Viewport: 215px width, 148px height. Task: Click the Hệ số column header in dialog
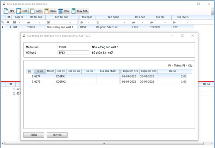click(173, 71)
